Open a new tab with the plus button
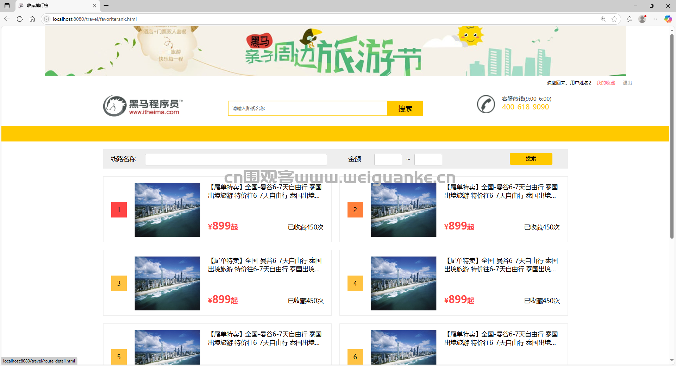 pyautogui.click(x=106, y=6)
